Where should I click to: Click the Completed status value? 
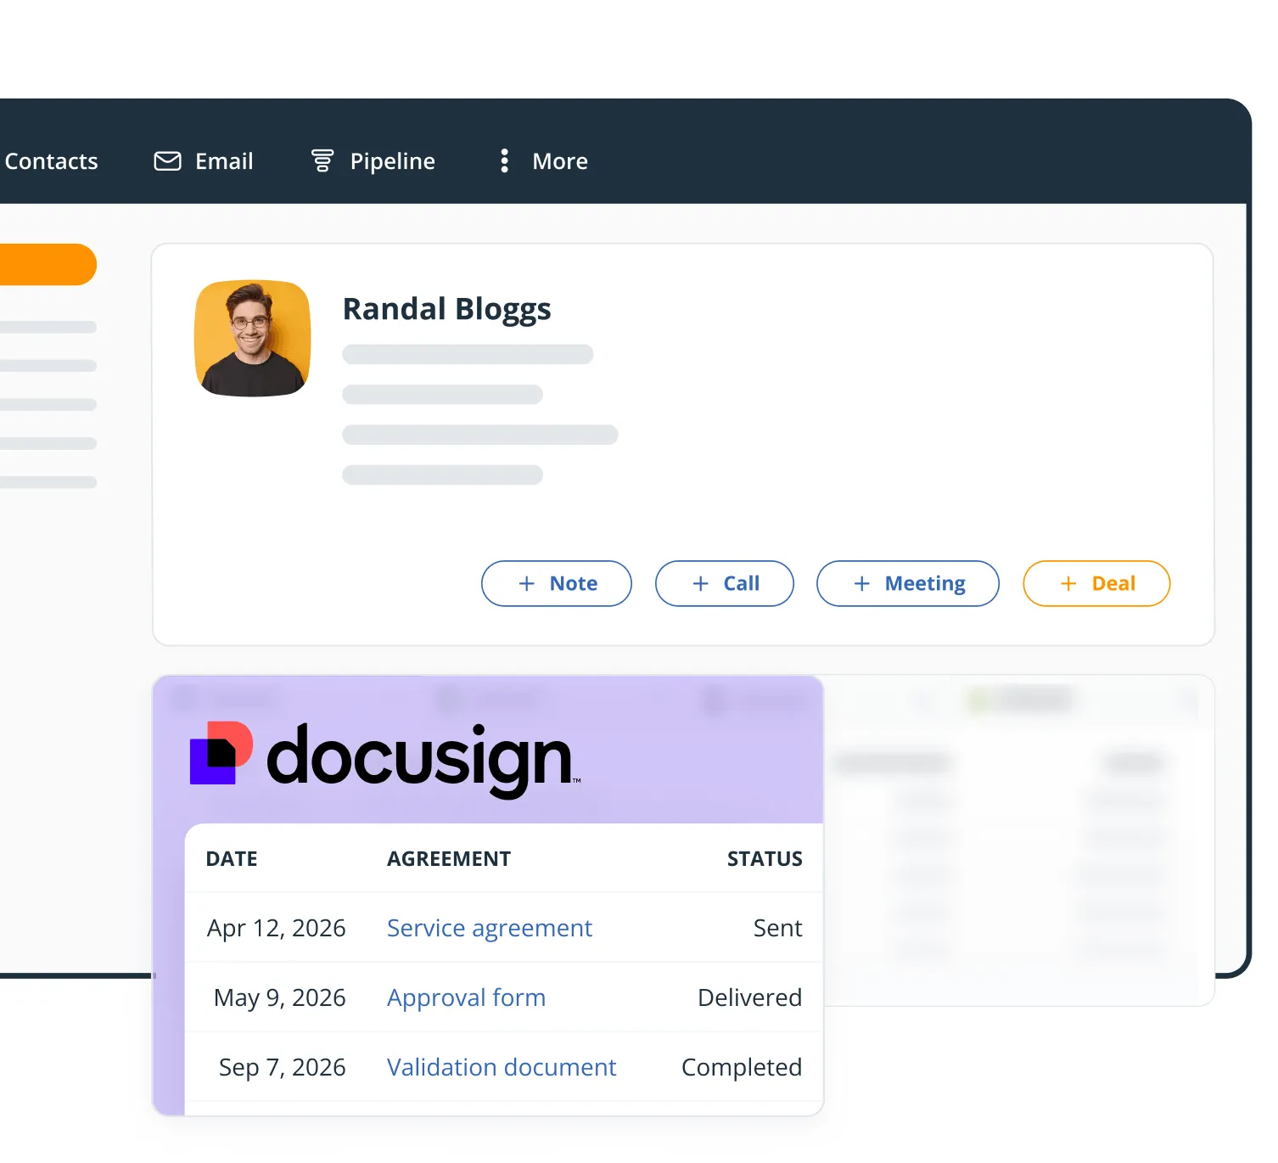coord(742,1067)
